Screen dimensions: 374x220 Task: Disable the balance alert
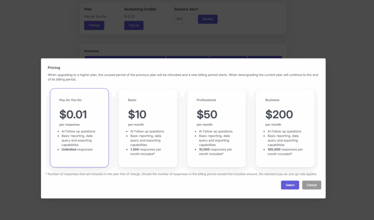tap(207, 19)
